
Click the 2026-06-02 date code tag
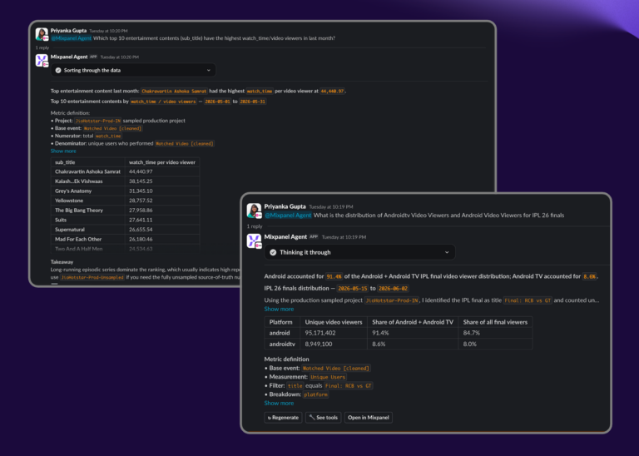(x=393, y=288)
